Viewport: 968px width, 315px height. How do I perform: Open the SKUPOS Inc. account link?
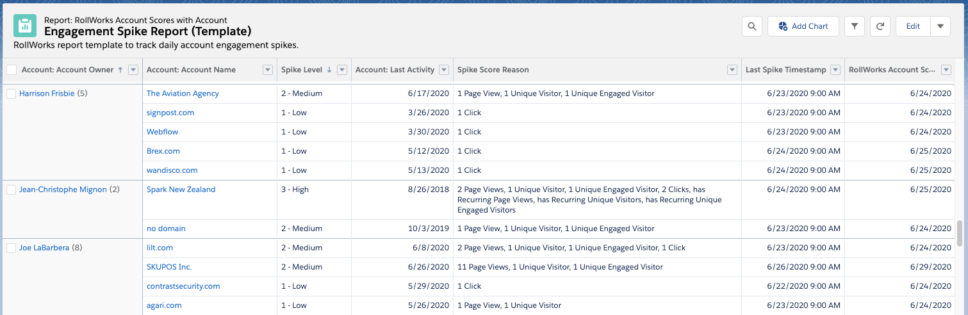click(169, 267)
